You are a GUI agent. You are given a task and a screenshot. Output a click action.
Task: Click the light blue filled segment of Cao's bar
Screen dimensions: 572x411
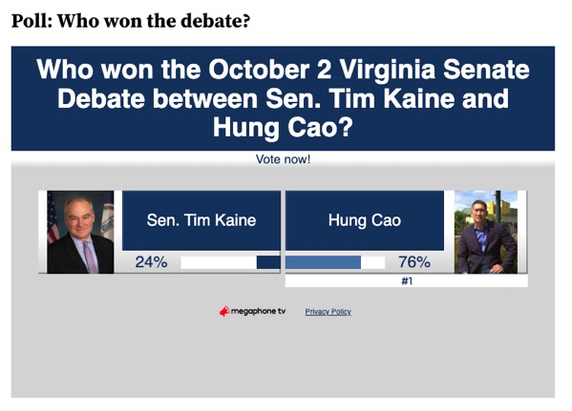(x=323, y=262)
